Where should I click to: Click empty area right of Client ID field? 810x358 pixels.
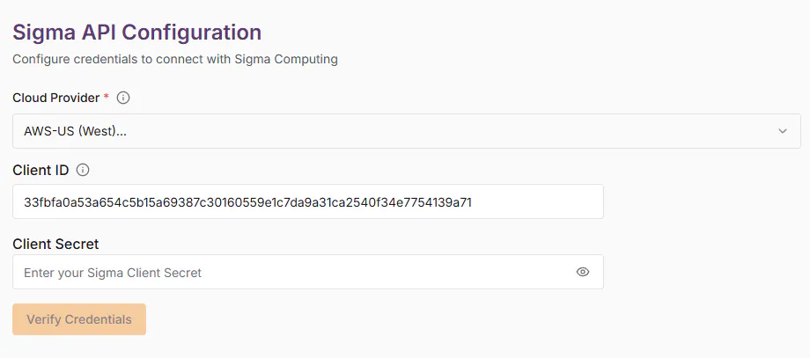click(x=703, y=201)
